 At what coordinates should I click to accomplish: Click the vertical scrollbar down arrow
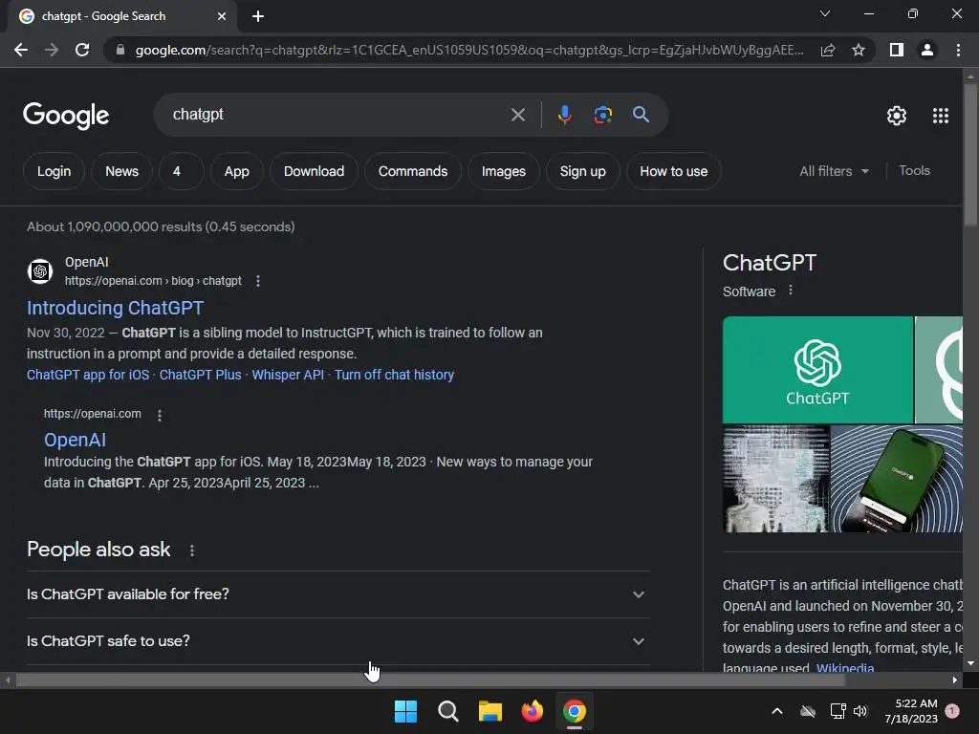pyautogui.click(x=970, y=664)
